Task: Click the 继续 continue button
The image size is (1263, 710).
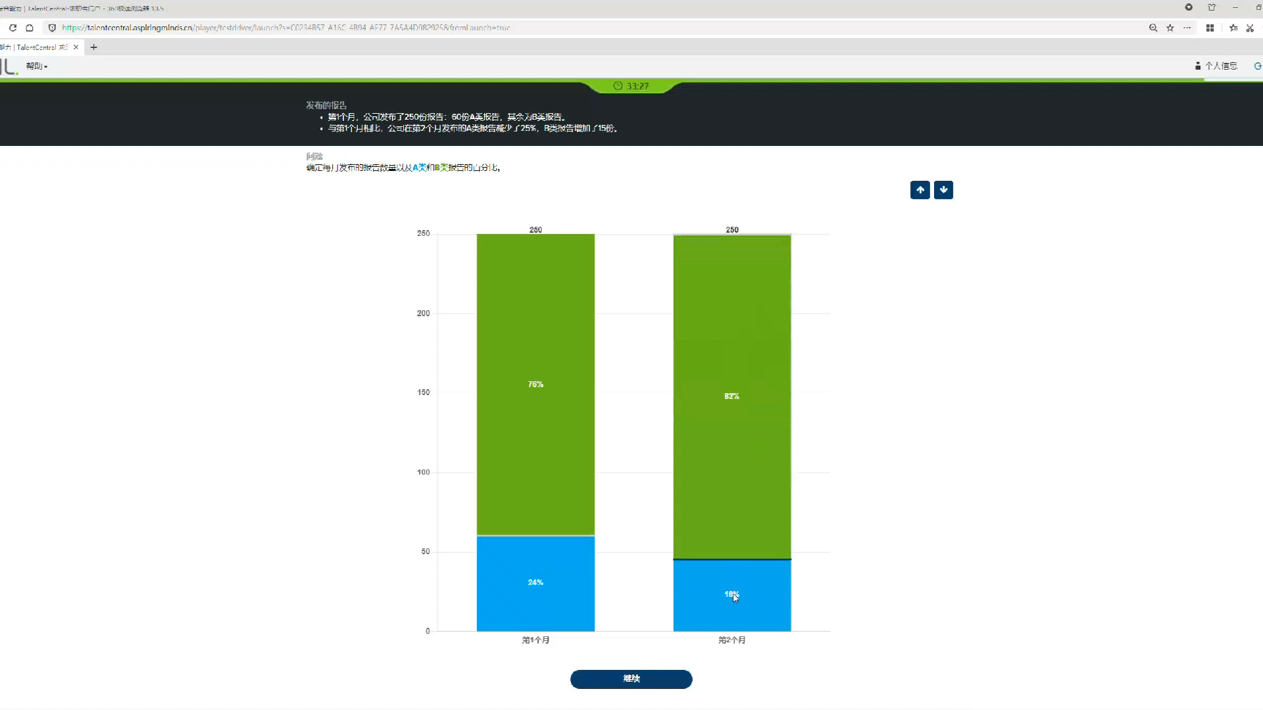Action: click(x=631, y=679)
